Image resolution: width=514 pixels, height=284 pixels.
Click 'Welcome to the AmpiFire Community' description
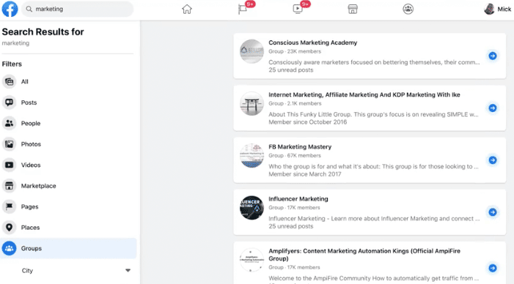click(373, 278)
